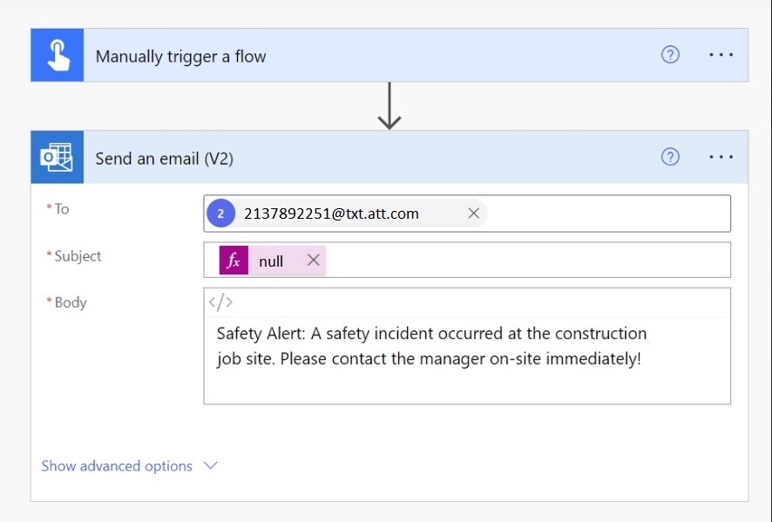The height and width of the screenshot is (522, 772).
Task: Click the fx expression icon in Subject
Action: [234, 260]
